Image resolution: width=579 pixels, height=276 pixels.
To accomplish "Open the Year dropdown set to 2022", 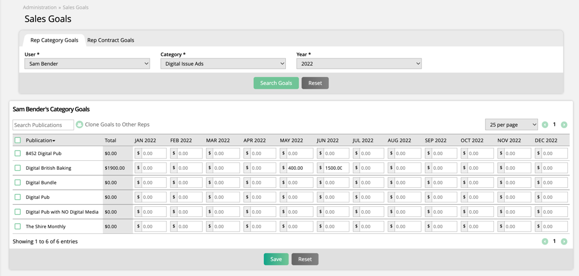I will [359, 64].
